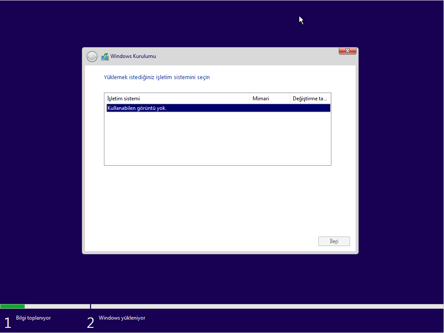Click the 'Yüklemek istediğiniz işletim sistemini seçin' heading

pos(156,77)
